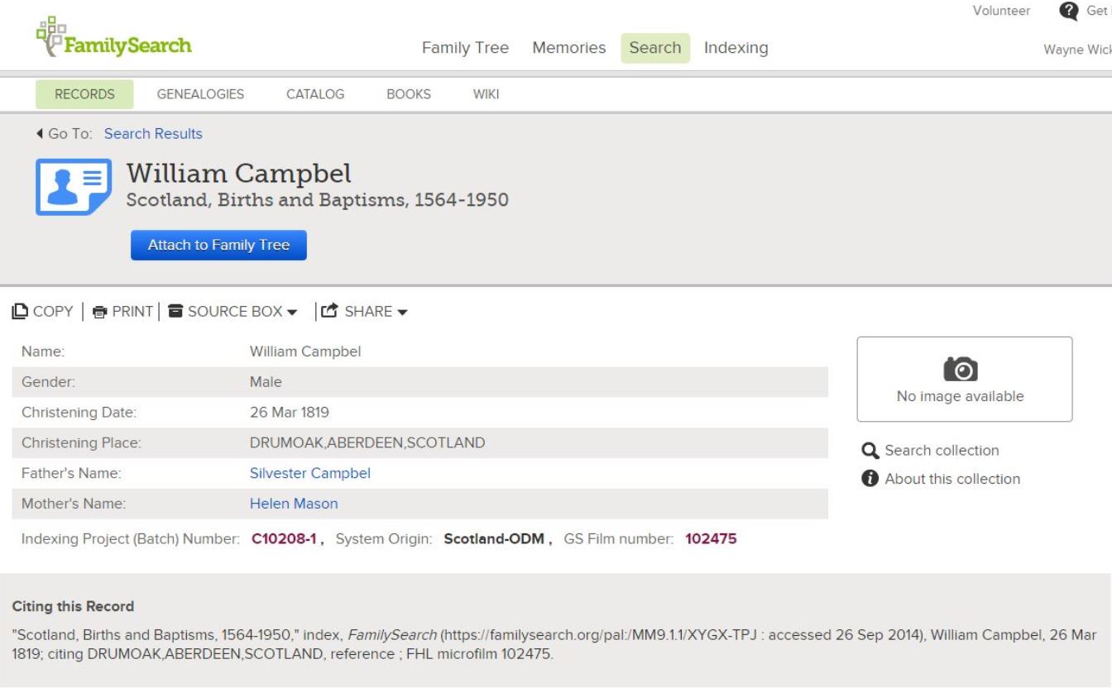Viewport: 1112px width, 688px height.
Task: Select the Search menu item
Action: coord(655,48)
